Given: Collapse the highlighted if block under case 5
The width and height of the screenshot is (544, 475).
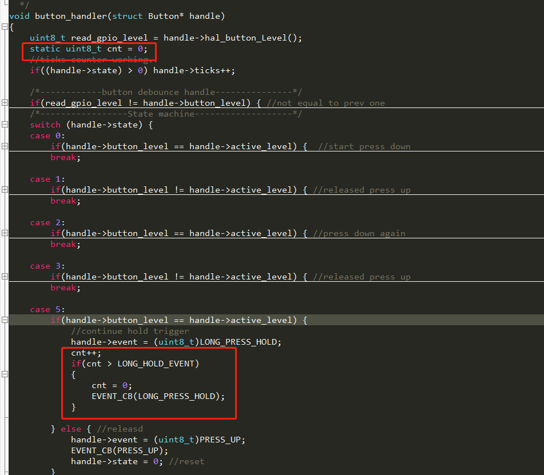Looking at the screenshot, I should coord(5,320).
